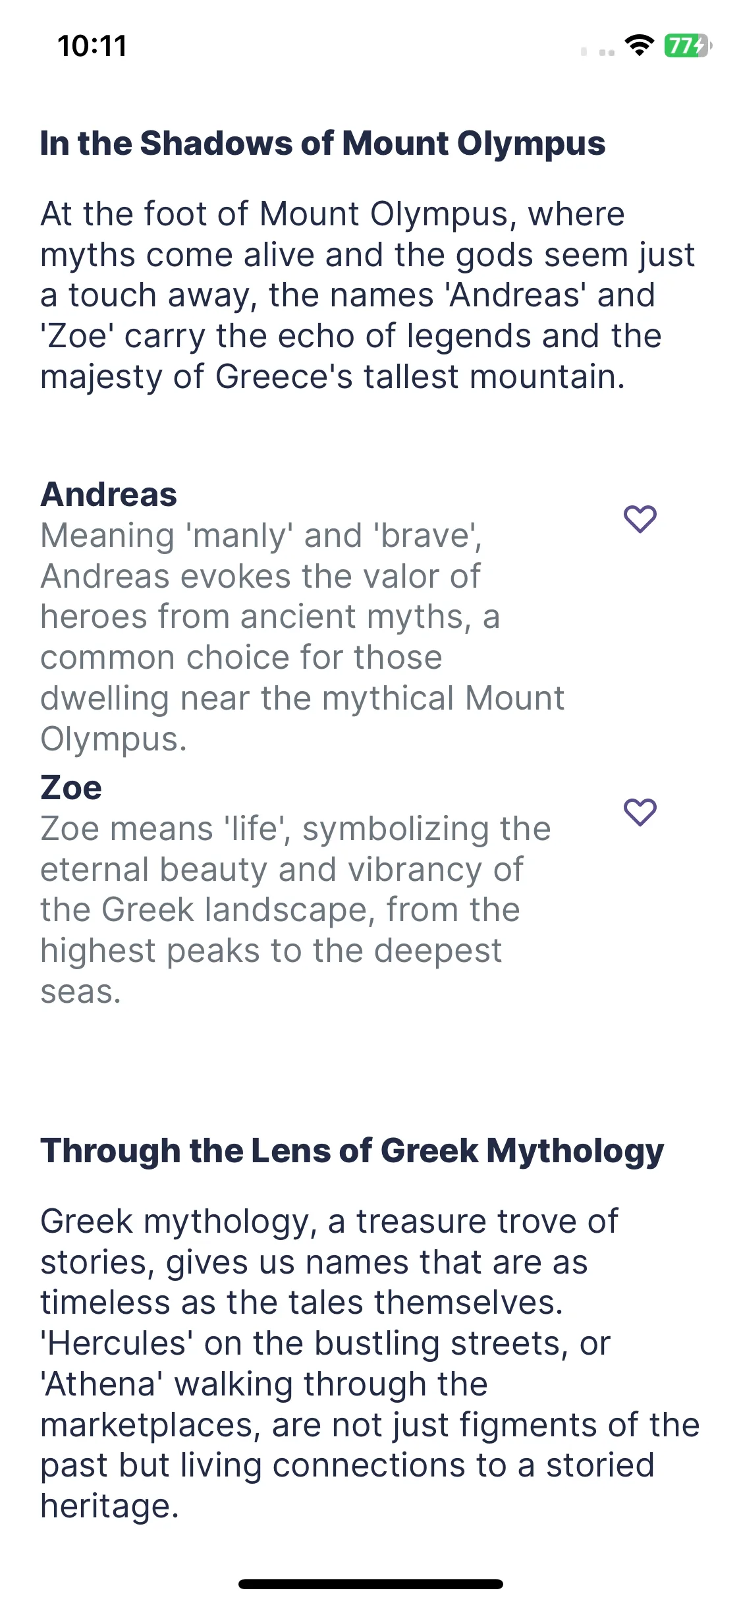This screenshot has height=1605, width=741.
Task: Tap the battery indicator showing 77
Action: pos(688,45)
